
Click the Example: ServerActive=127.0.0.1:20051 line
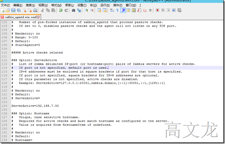(x=88, y=83)
